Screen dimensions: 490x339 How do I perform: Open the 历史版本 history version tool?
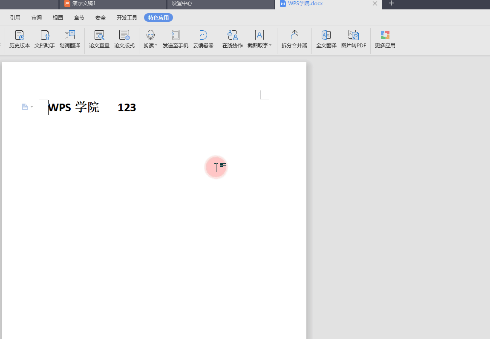pos(19,39)
